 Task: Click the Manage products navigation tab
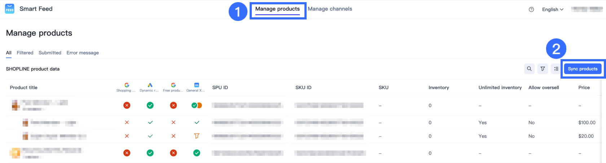pyautogui.click(x=277, y=9)
